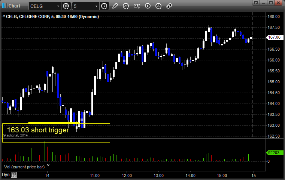The height and width of the screenshot is (180, 285).
Task: Click the 166.00 price axis label
Action: pos(273,60)
